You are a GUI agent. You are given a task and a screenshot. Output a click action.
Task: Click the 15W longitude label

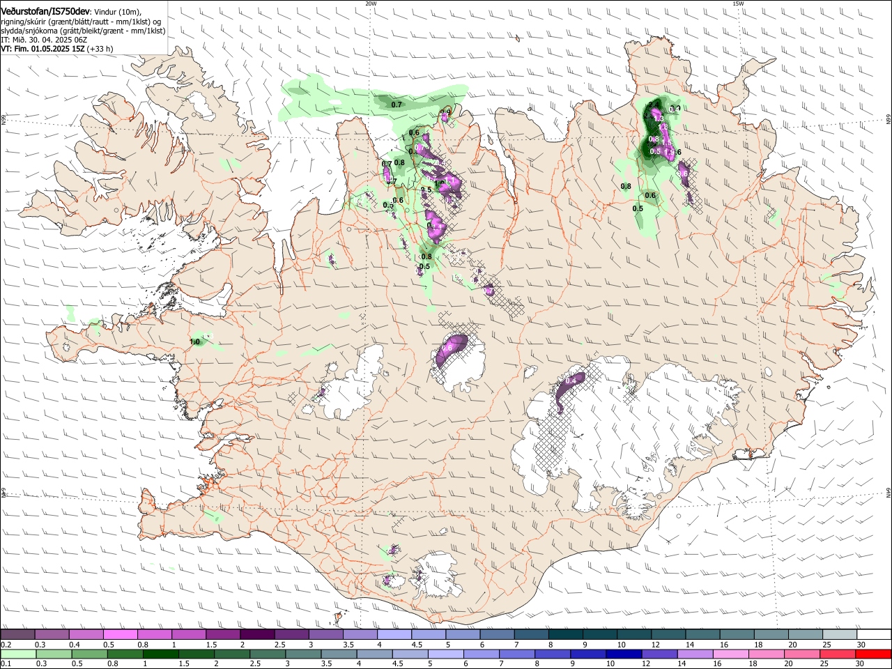738,3
